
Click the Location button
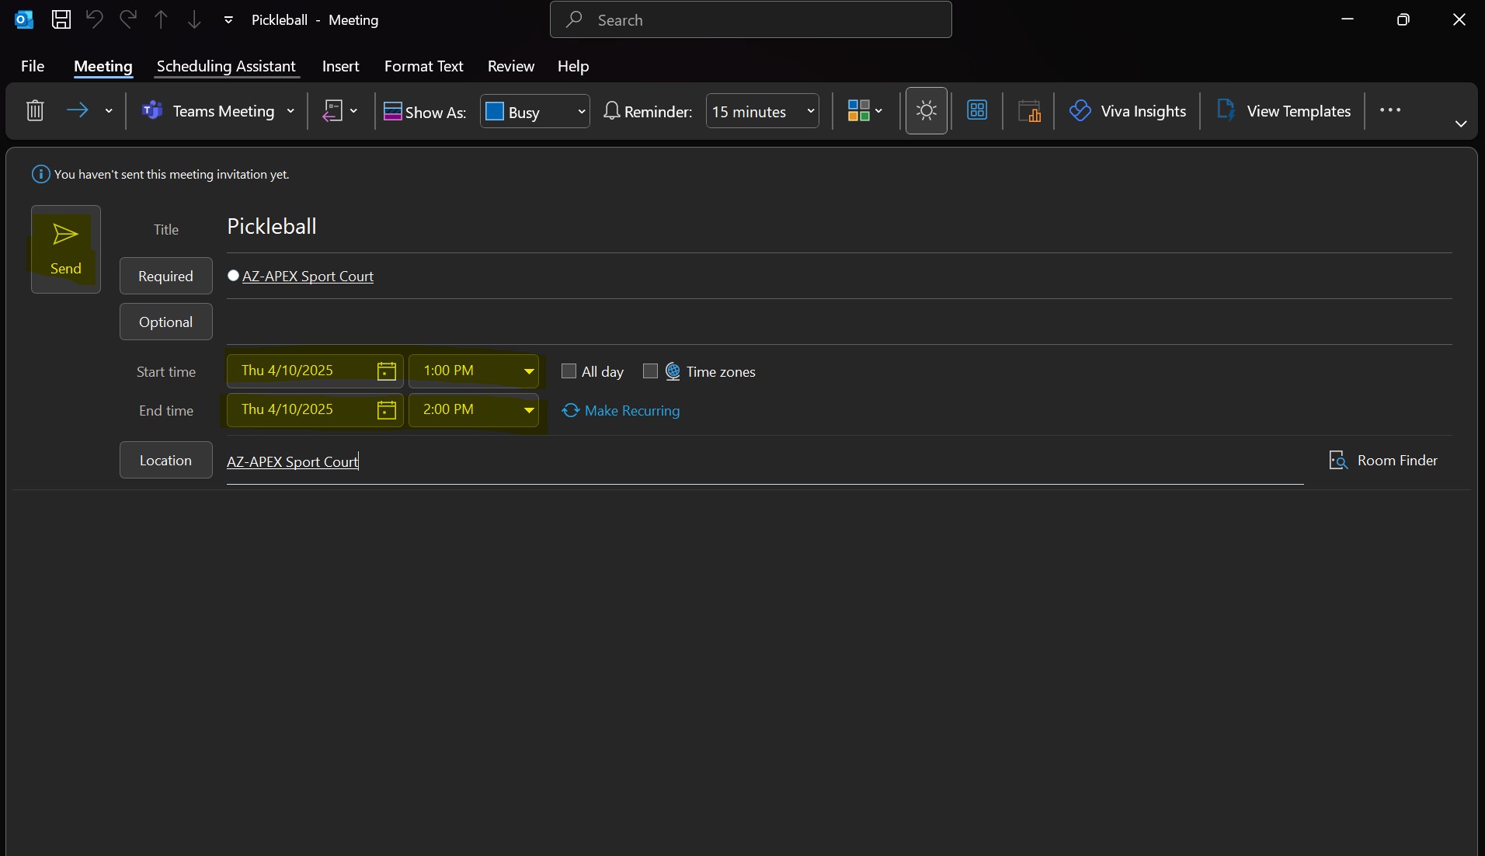click(x=166, y=460)
